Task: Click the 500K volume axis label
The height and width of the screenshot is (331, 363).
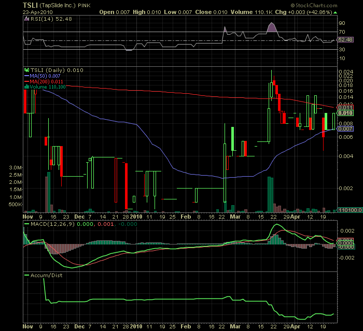Action: [x=15, y=205]
